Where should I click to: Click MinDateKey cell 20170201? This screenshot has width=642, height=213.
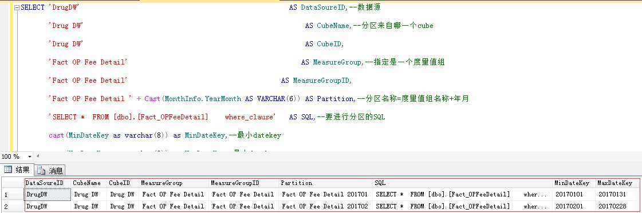pyautogui.click(x=574, y=207)
